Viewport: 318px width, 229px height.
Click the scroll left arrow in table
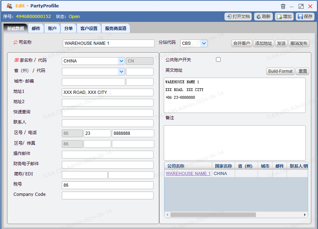point(167,215)
